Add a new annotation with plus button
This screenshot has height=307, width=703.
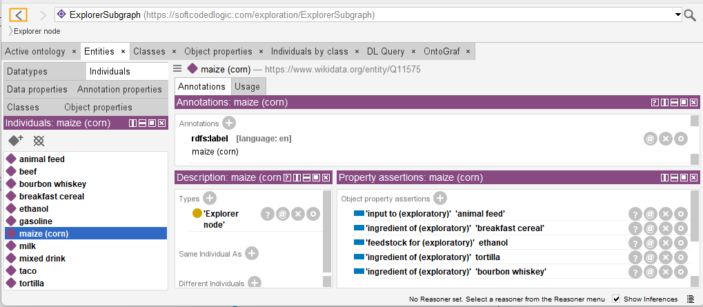click(229, 123)
